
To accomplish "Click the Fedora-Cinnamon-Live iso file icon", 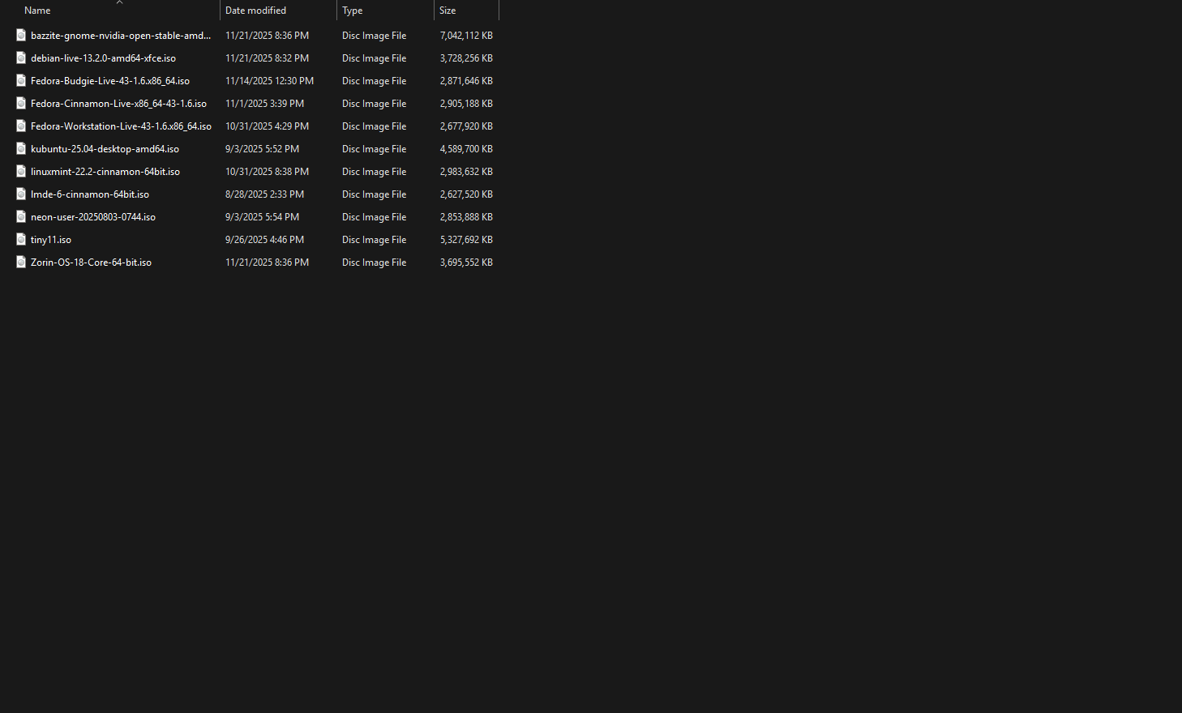I will pyautogui.click(x=21, y=103).
